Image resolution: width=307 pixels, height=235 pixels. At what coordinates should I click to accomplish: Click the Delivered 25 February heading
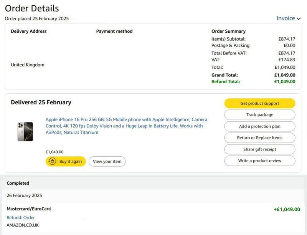(41, 102)
